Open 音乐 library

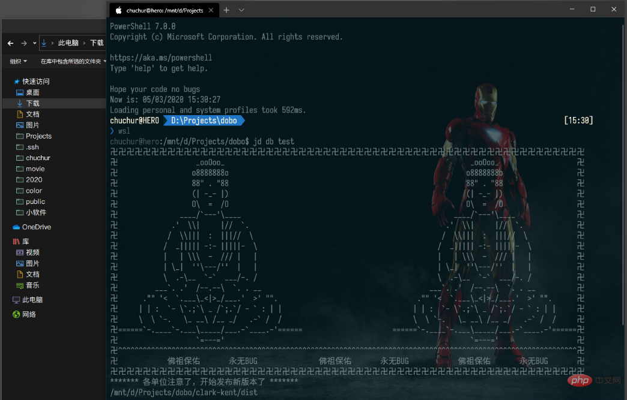pyautogui.click(x=32, y=285)
